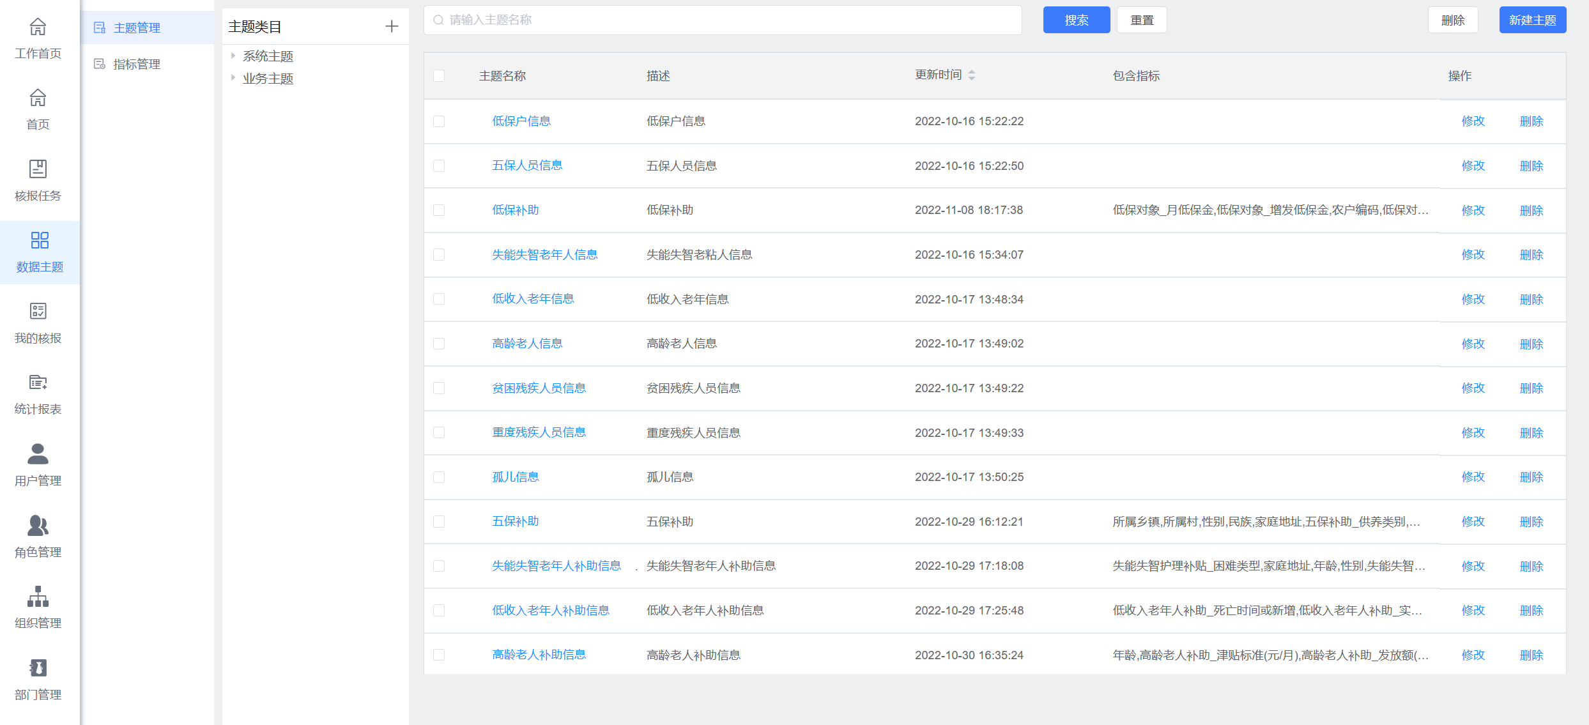1589x725 pixels.
Task: Click into the 请输入主题名称 search field
Action: pos(723,20)
